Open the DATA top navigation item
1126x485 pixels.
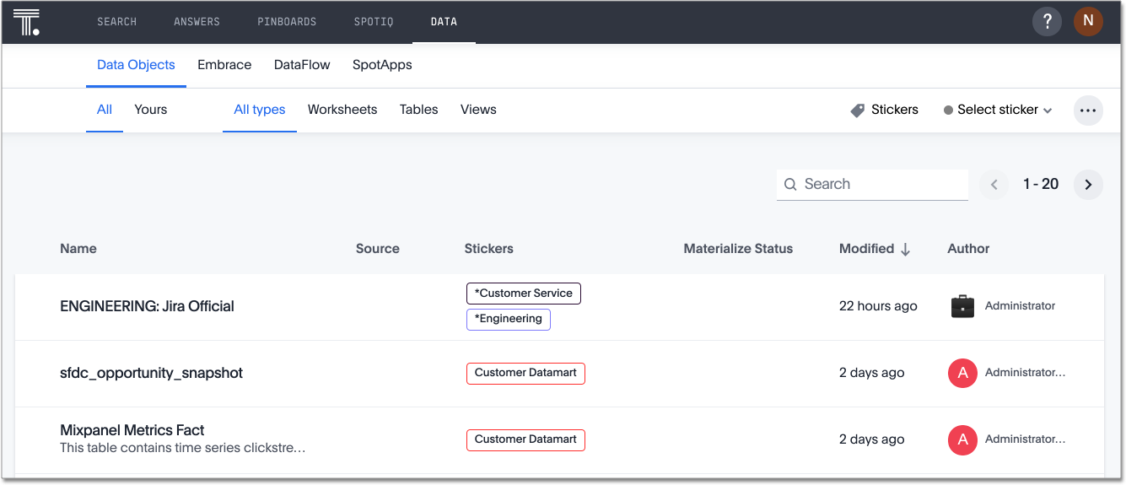pyautogui.click(x=444, y=22)
